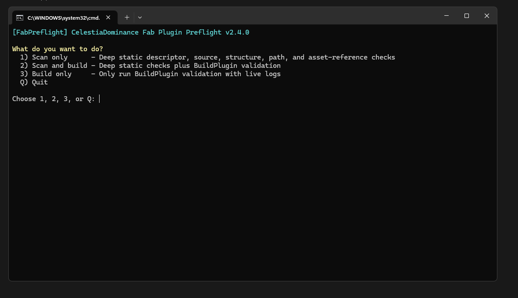The height and width of the screenshot is (298, 518).
Task: Minimize the terminal window
Action: 447,16
